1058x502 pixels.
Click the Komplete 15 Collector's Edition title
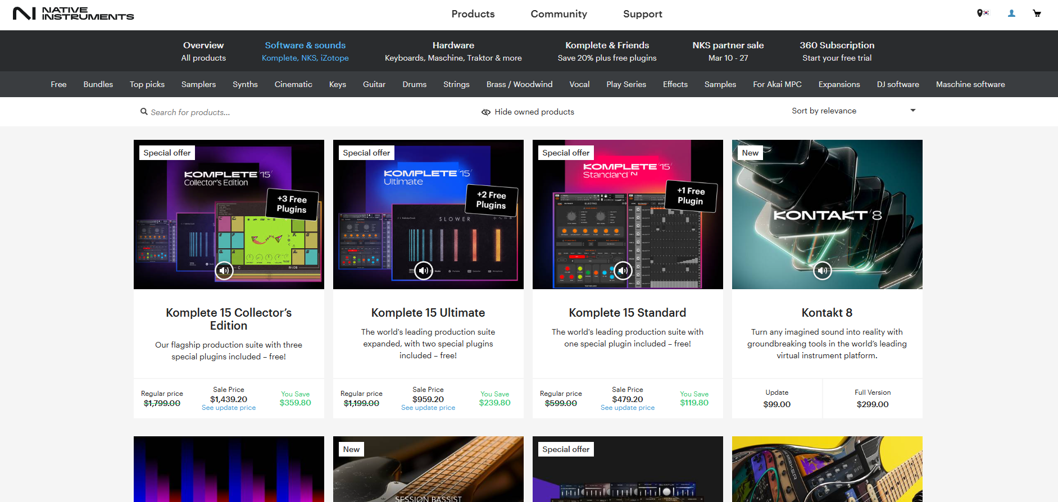(229, 319)
